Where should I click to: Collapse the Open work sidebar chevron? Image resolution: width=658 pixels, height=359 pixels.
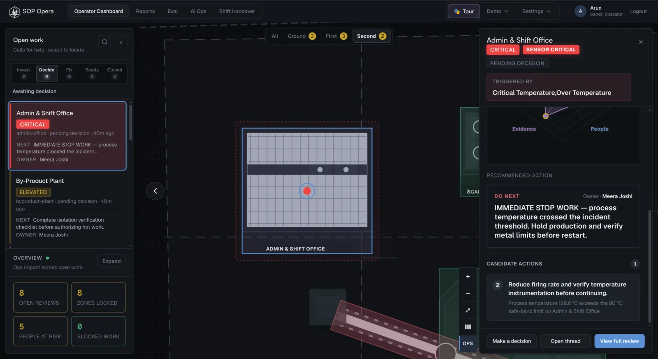pos(121,42)
